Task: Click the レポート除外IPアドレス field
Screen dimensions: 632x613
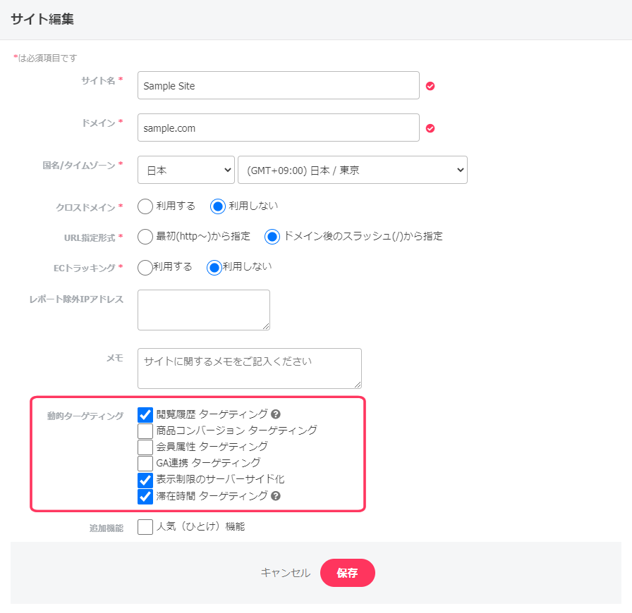Action: click(203, 309)
